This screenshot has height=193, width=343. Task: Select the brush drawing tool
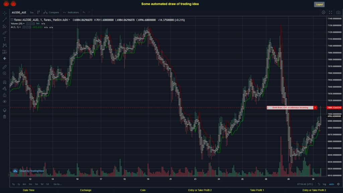click(x=5, y=33)
